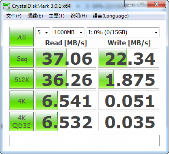
Task: Click the CrystalDiskMark title bar icon
Action: (x=6, y=6)
